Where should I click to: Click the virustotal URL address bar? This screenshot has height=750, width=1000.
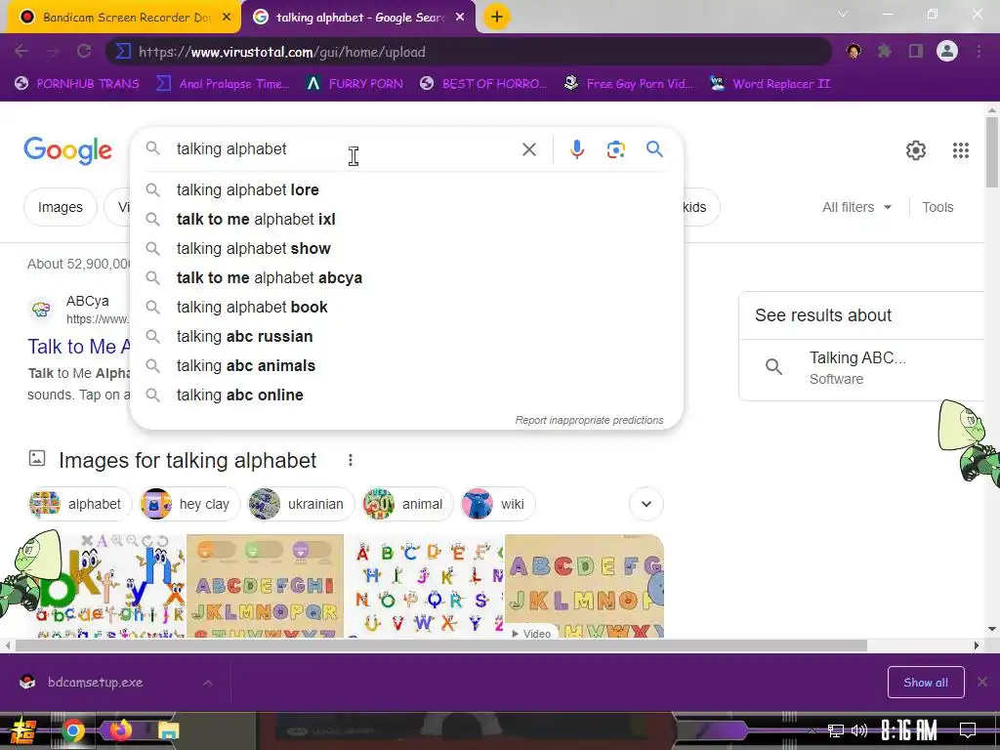click(x=469, y=52)
